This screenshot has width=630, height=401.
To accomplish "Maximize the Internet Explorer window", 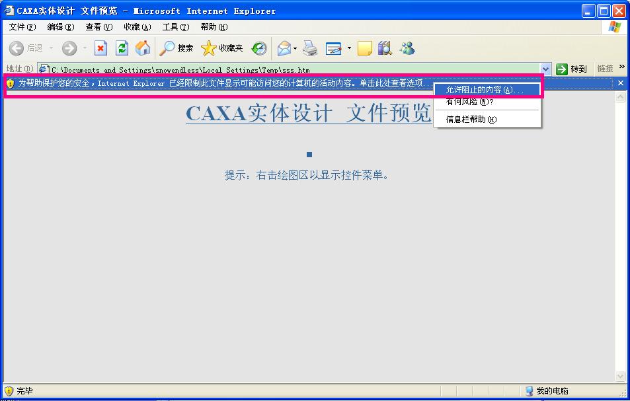I will tap(604, 11).
